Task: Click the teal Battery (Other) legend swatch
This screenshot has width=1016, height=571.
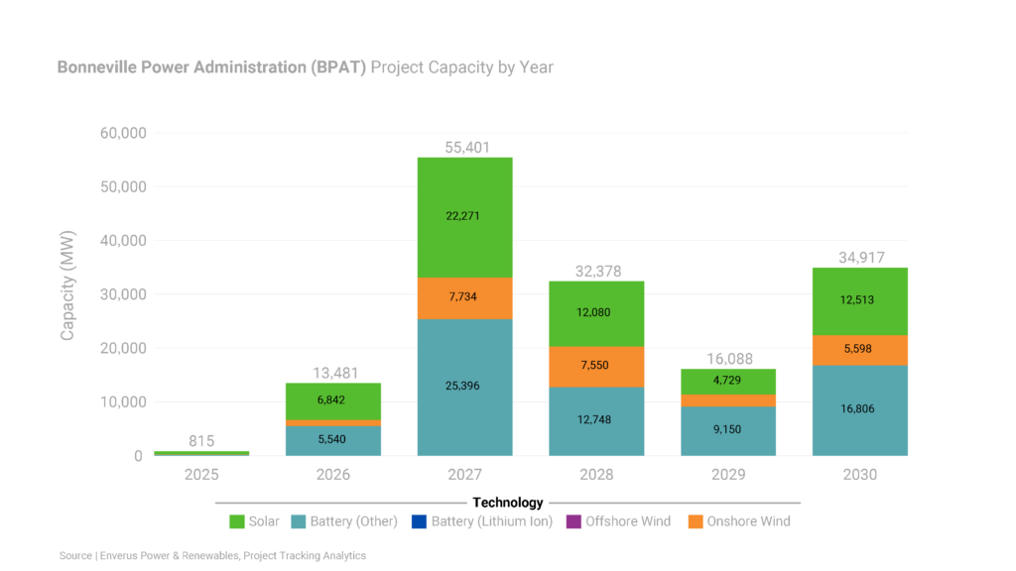Action: click(299, 521)
